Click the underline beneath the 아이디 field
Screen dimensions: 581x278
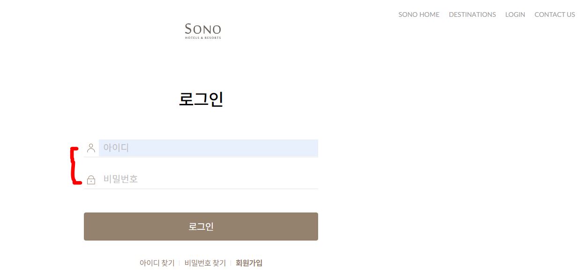[201, 157]
